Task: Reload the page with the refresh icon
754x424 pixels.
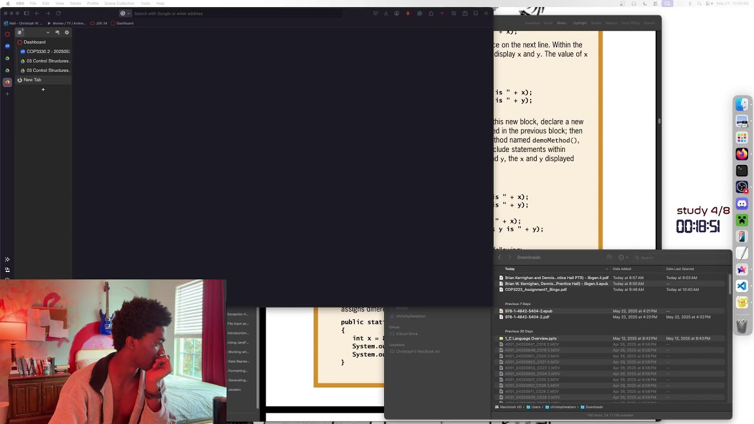Action: [x=58, y=13]
